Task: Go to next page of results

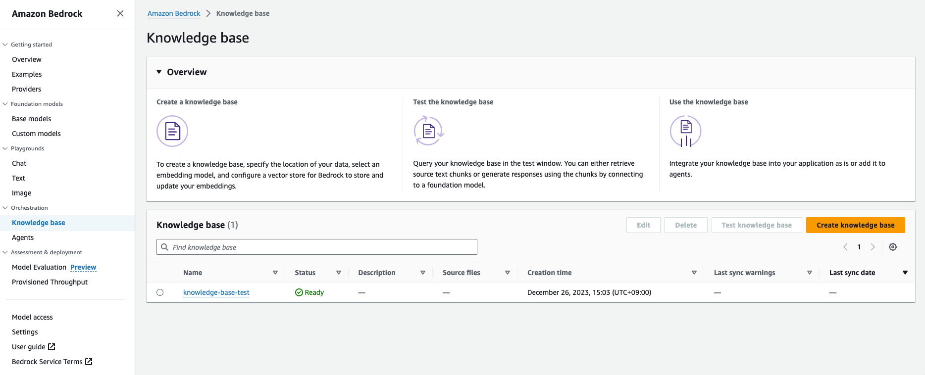Action: point(873,247)
